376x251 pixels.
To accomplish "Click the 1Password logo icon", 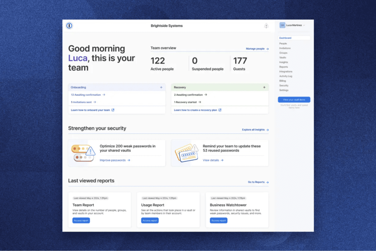I will pos(69,26).
